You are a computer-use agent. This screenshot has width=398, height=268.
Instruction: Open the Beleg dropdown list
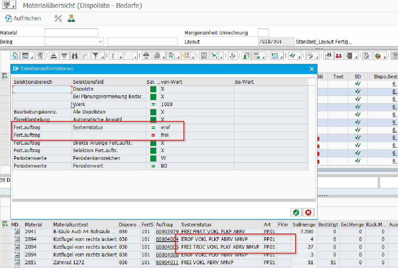coord(101,42)
